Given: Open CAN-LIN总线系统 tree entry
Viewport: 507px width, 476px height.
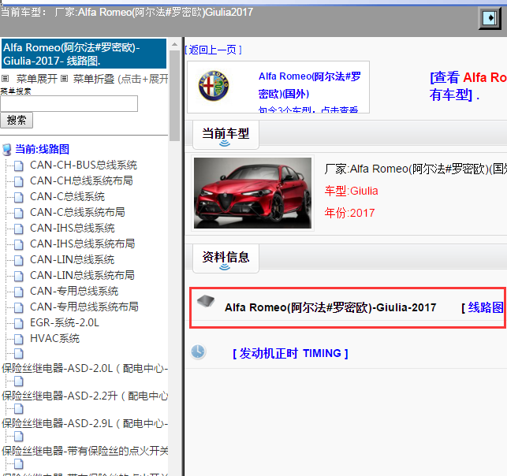Looking at the screenshot, I should point(72,259).
